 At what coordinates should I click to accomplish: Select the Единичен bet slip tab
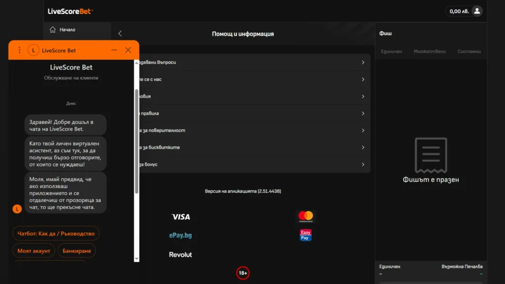tap(391, 51)
